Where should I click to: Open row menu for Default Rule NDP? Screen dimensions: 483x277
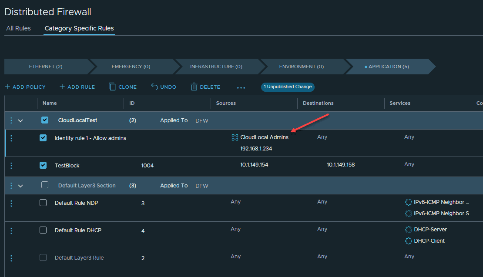pos(11,203)
